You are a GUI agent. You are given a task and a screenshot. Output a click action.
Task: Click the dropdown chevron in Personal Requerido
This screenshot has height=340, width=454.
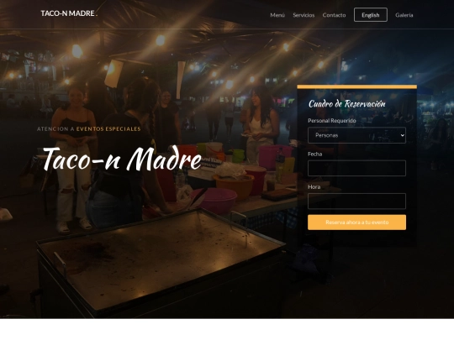click(x=402, y=135)
